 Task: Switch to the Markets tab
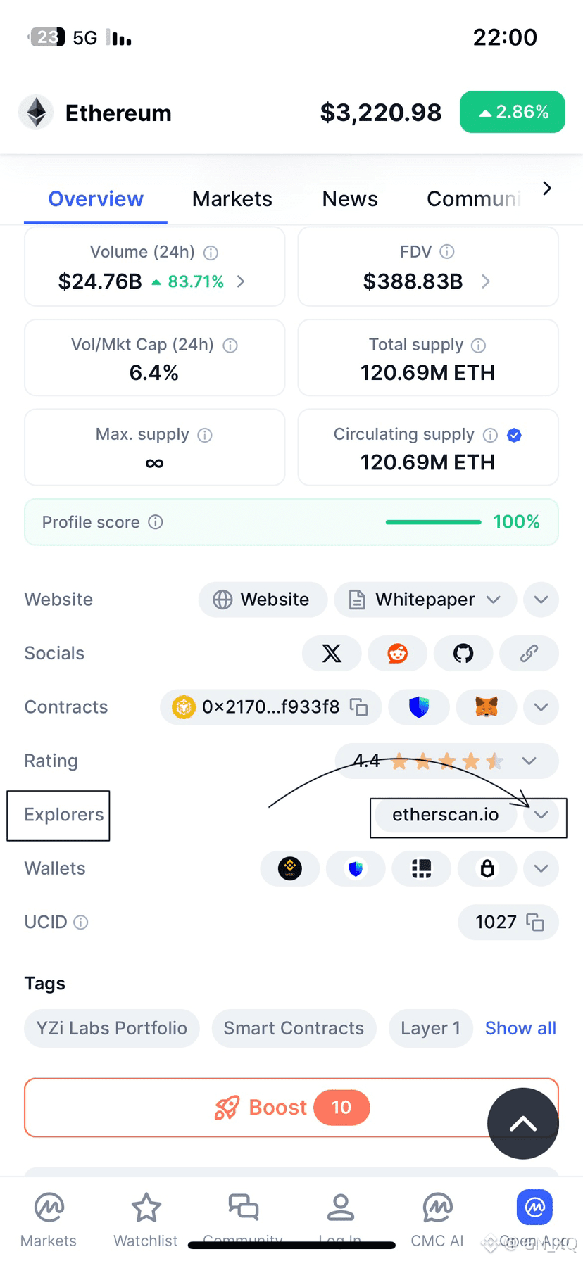[x=232, y=199]
